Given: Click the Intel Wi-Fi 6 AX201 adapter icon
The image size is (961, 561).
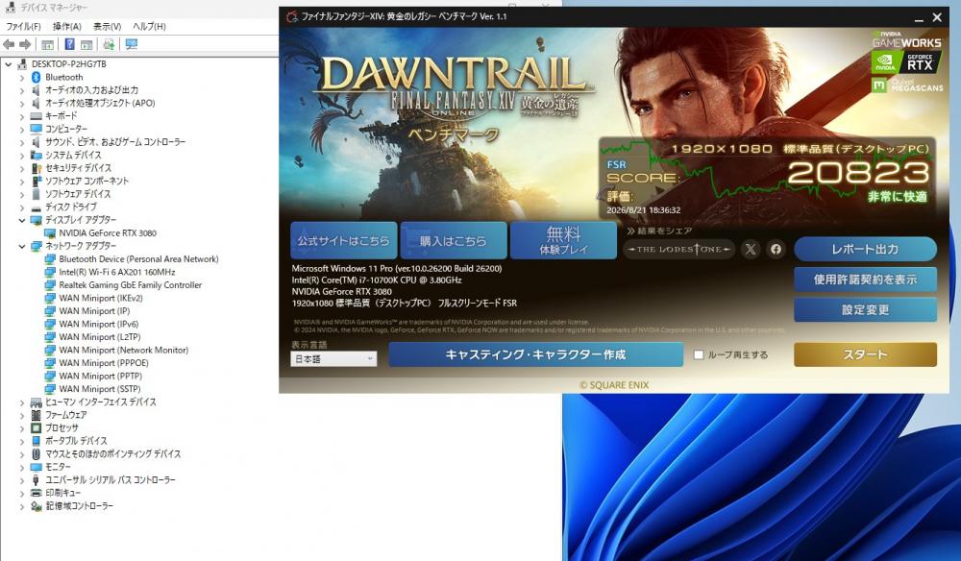Looking at the screenshot, I should [x=50, y=272].
